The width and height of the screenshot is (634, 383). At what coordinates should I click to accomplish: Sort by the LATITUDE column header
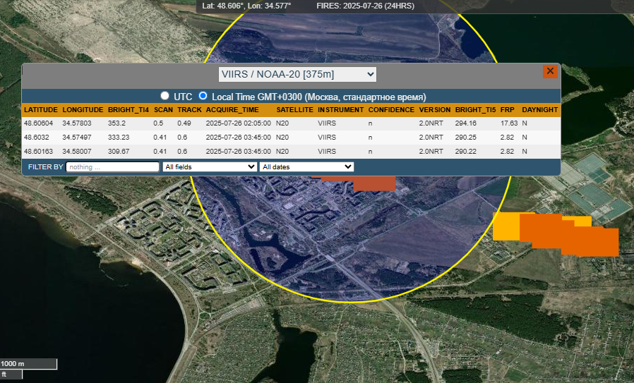41,110
